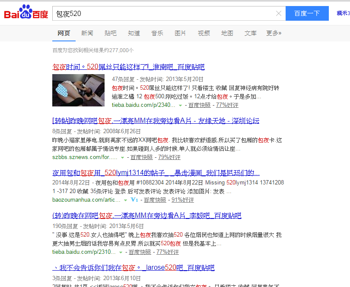Image resolution: width=350 pixels, height=287 pixels.
Task: Open 百度快照 for tieba.baidu.com/p/2340 result
Action: coord(199,105)
